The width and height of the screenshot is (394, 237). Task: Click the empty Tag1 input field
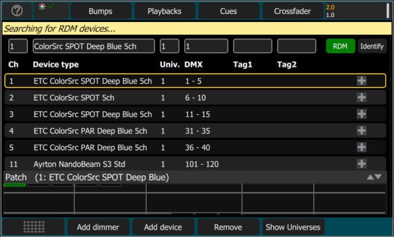pos(252,46)
